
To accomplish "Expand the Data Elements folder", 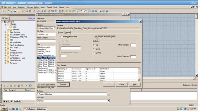I will 5,32.
